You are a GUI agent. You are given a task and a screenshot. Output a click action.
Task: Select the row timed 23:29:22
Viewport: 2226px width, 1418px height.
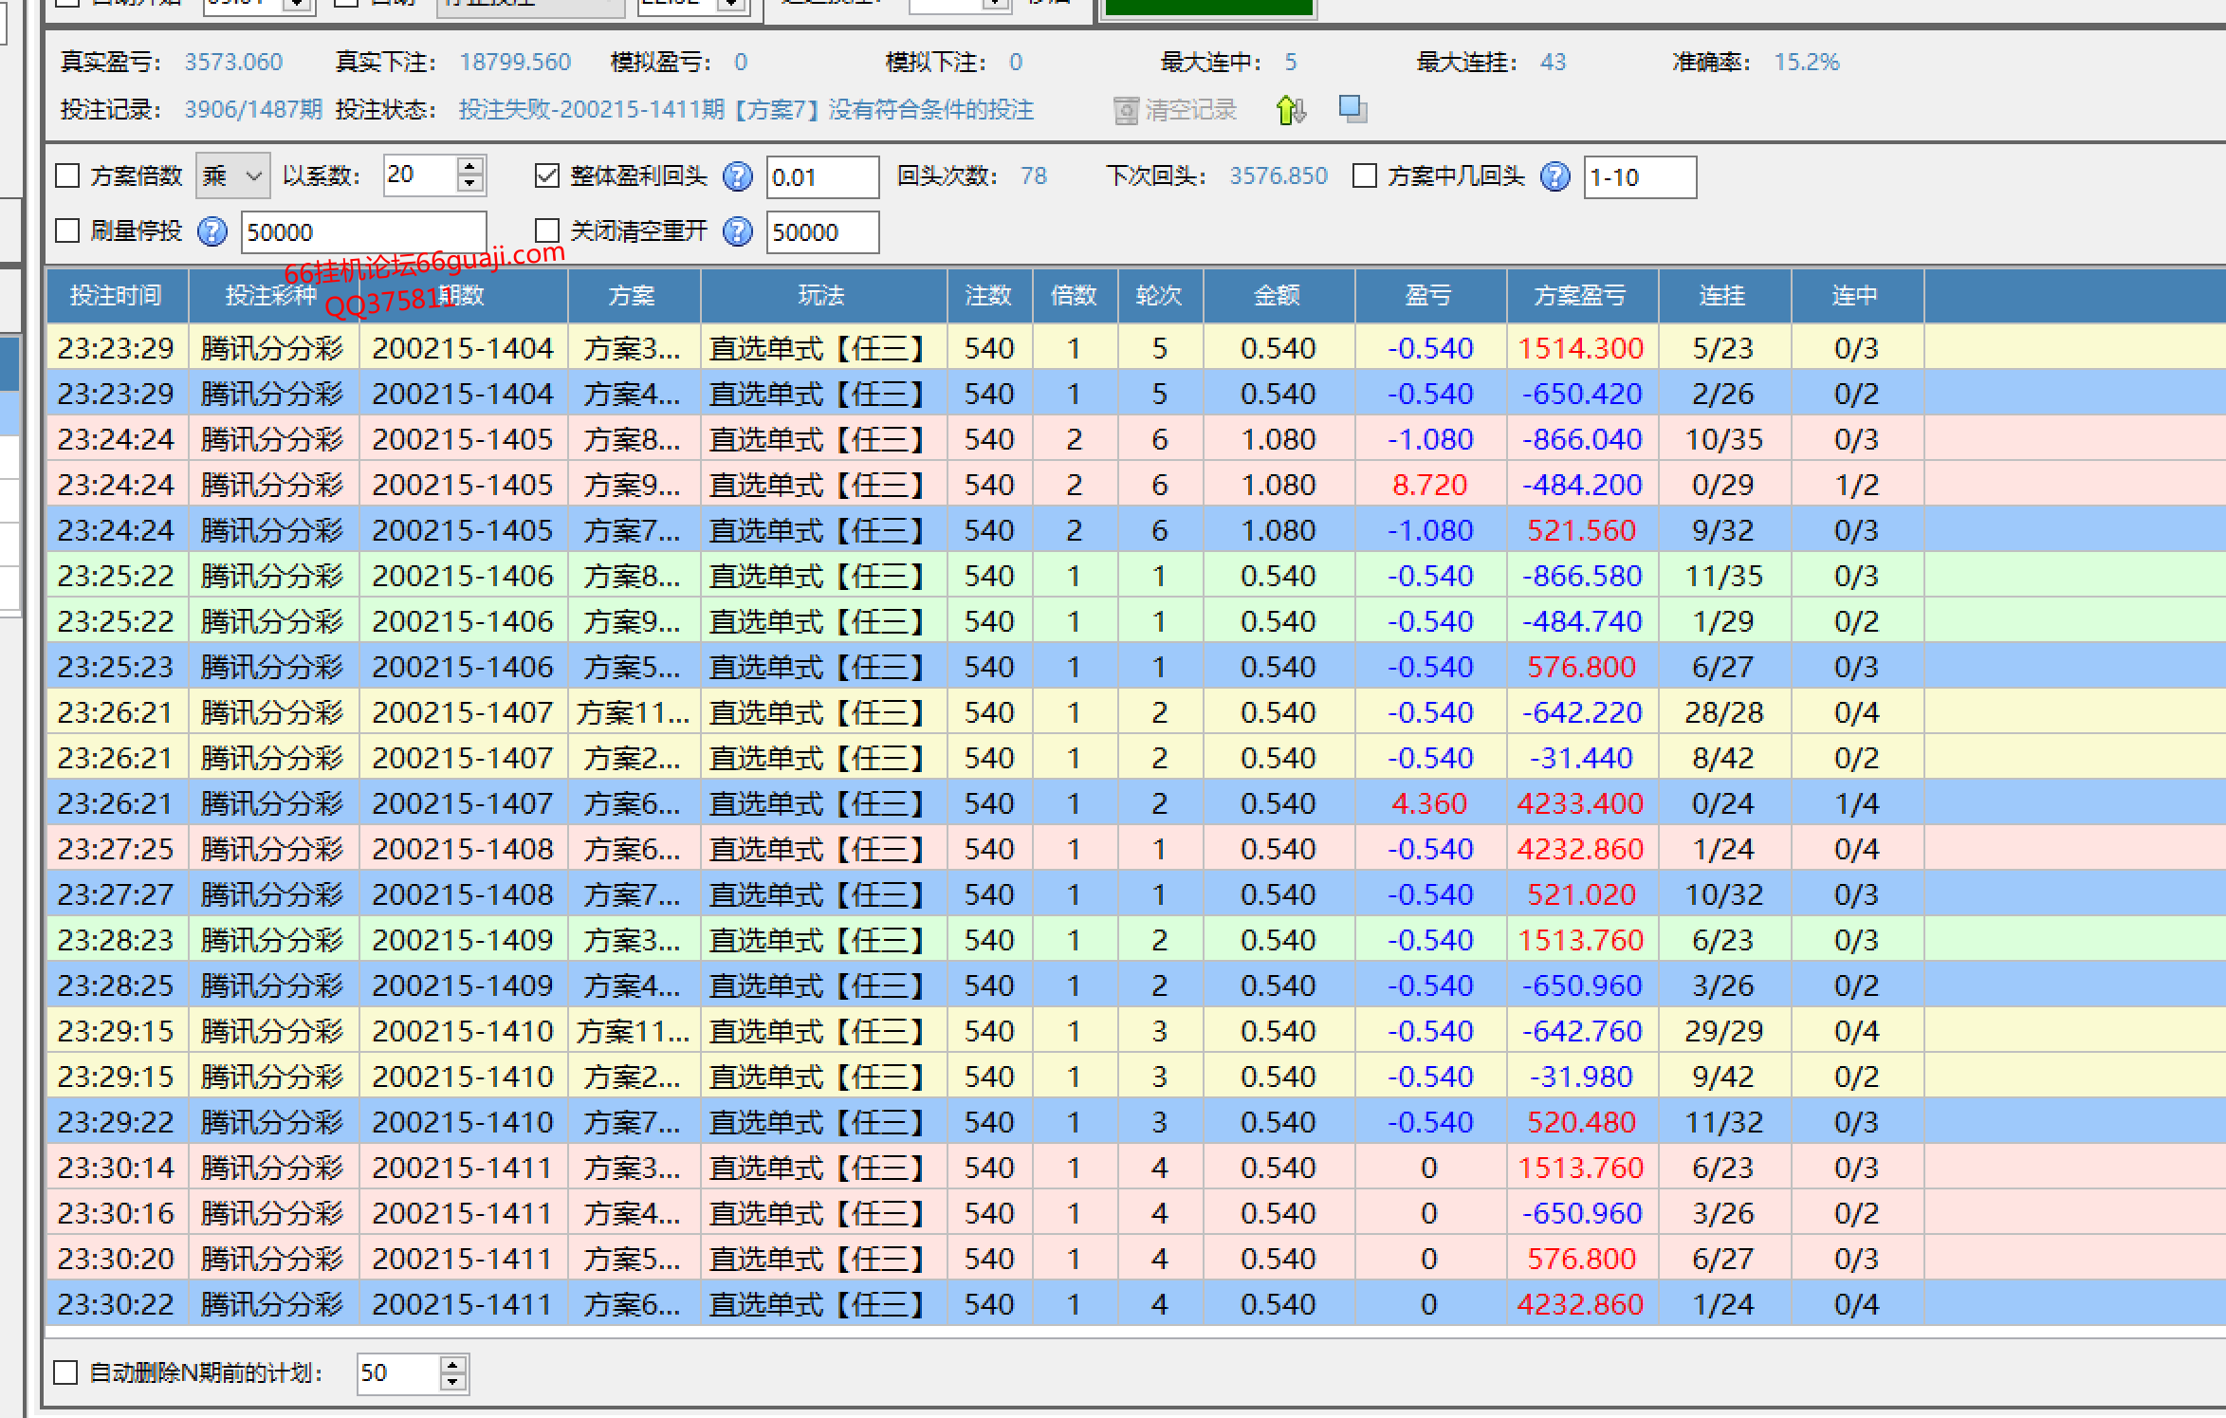tap(1136, 1122)
